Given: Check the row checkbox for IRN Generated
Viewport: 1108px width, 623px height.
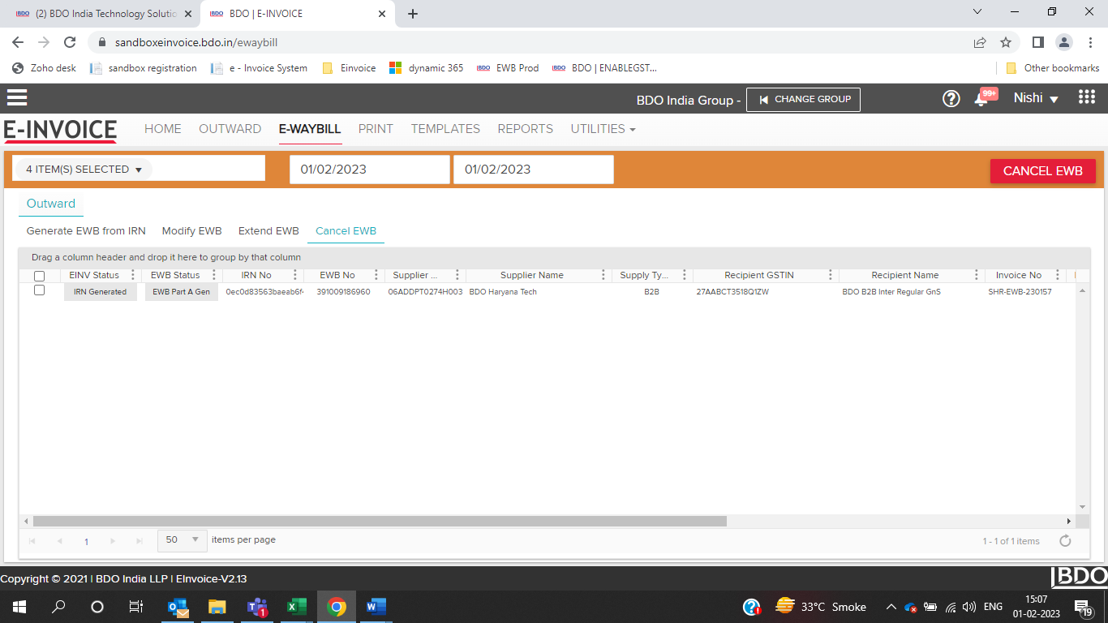Looking at the screenshot, I should pos(39,290).
